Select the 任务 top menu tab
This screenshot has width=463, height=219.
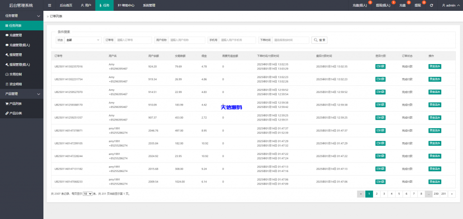pyautogui.click(x=104, y=5)
